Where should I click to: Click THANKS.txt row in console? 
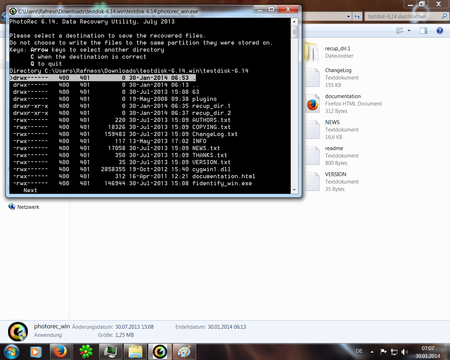click(120, 155)
